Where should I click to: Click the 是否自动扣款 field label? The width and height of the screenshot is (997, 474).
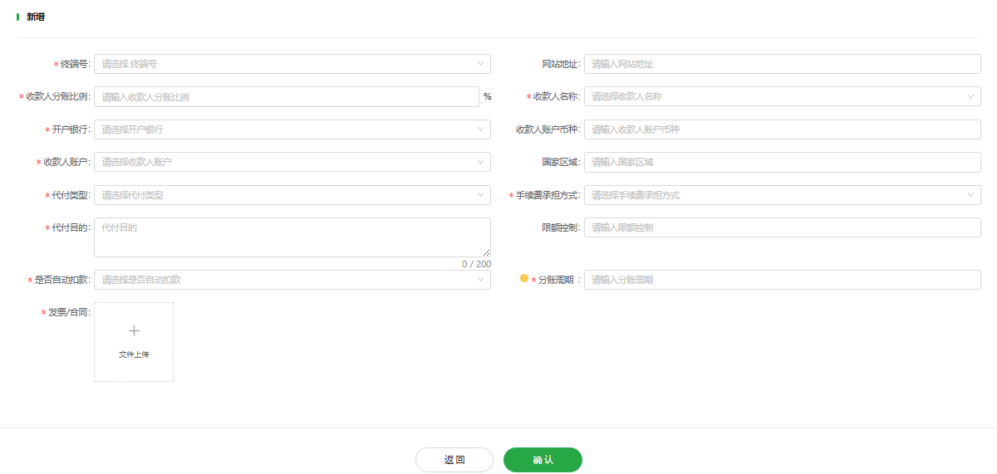click(x=61, y=280)
